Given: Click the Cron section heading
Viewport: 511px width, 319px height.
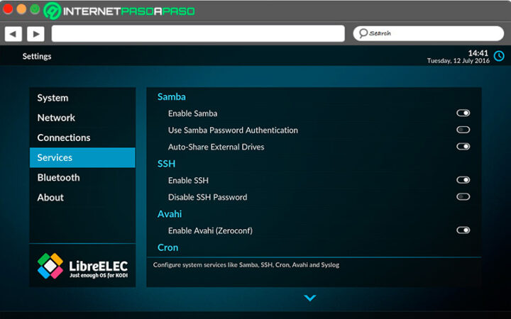Looking at the screenshot, I should 167,247.
